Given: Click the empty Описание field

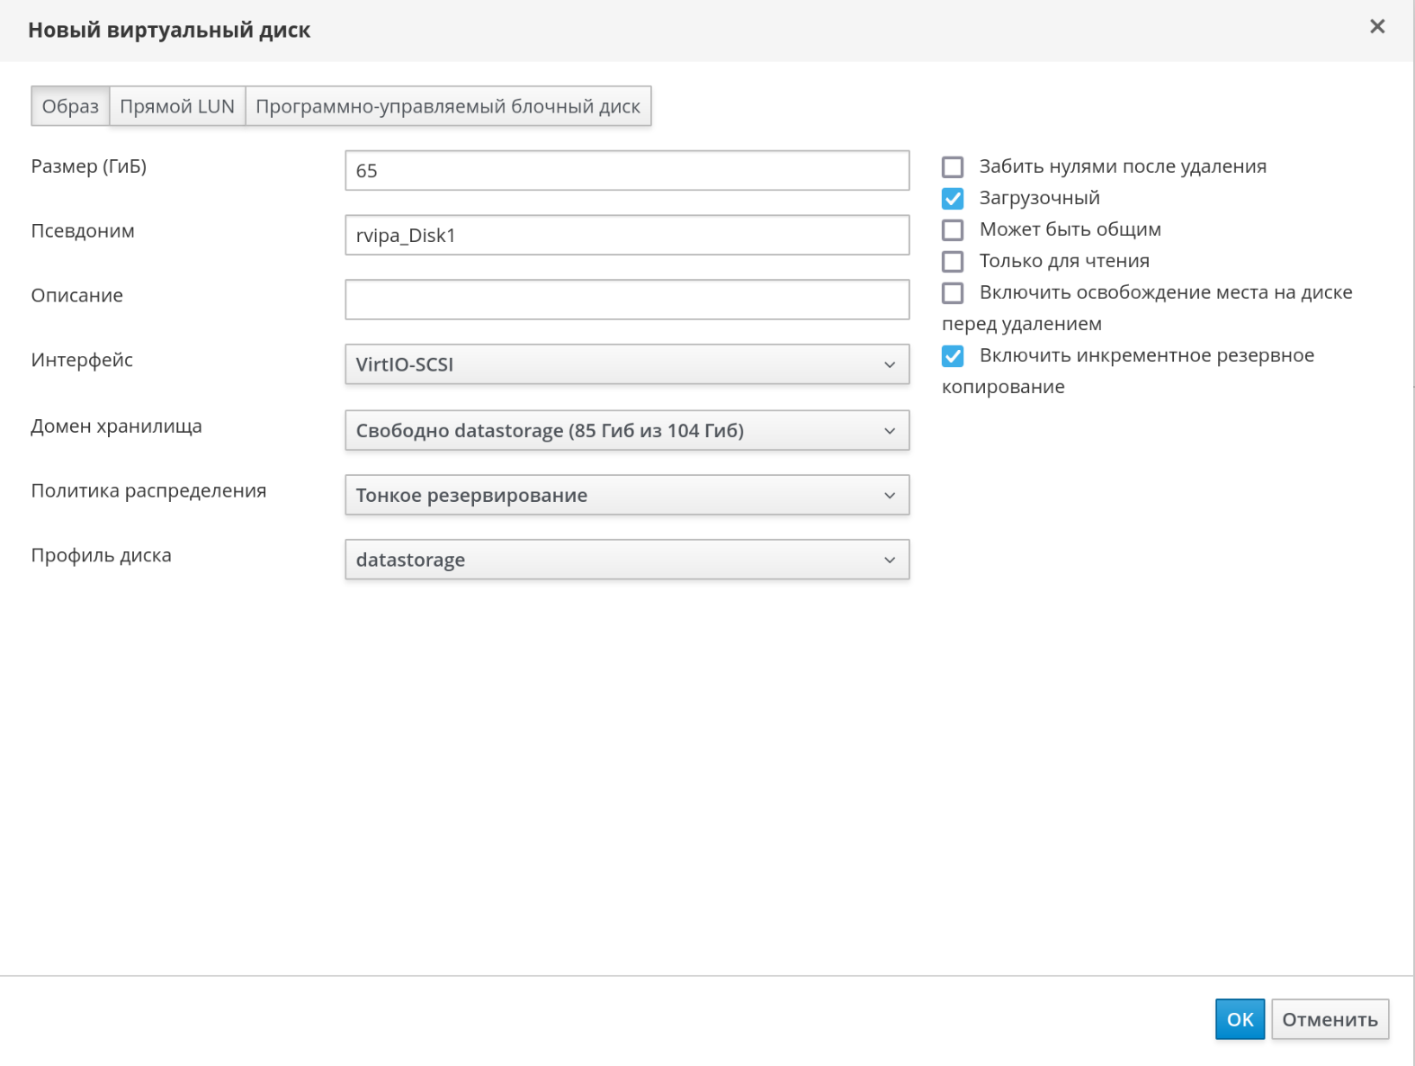Looking at the screenshot, I should [626, 300].
